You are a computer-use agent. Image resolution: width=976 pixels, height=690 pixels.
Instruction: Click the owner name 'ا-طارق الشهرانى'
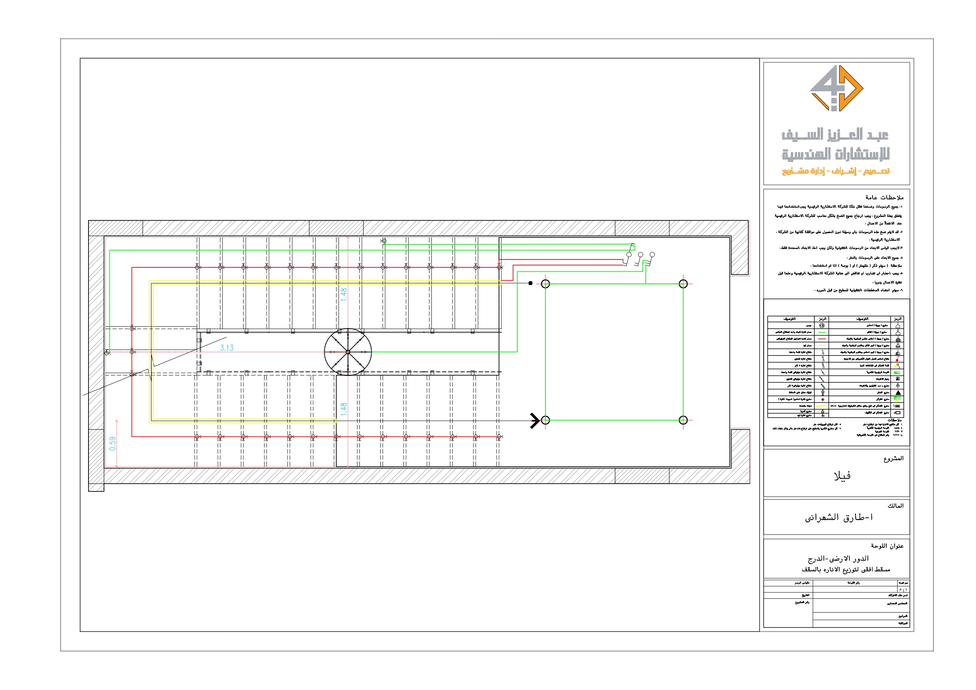[x=839, y=517]
